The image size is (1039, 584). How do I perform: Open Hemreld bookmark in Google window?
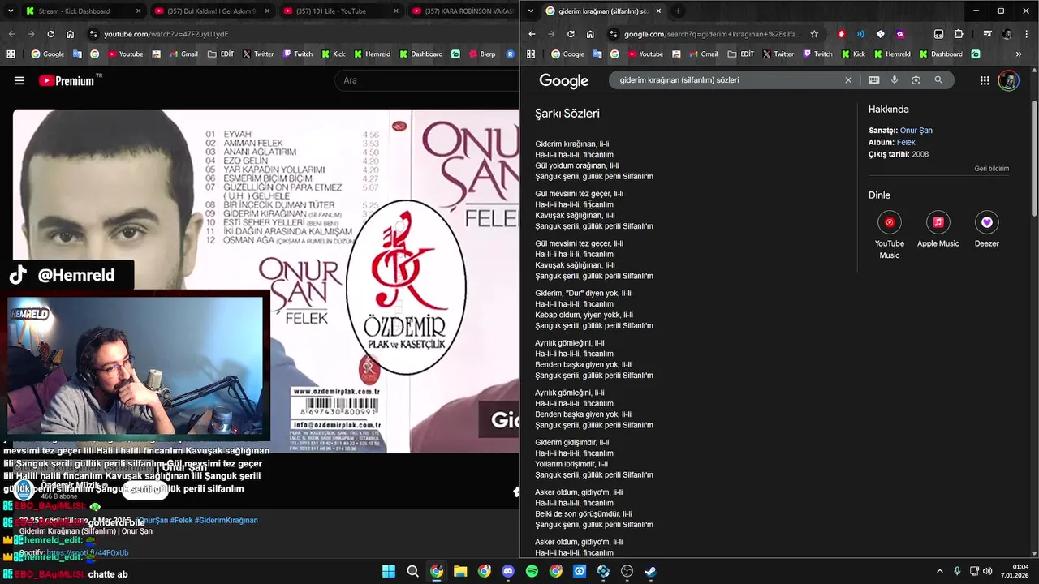(x=891, y=54)
